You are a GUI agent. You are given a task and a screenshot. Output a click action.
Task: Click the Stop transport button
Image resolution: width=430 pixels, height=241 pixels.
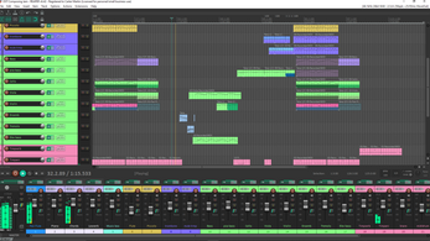point(36,173)
